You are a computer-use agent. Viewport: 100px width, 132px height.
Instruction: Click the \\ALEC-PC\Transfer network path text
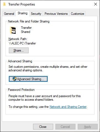pyautogui.click(x=22, y=43)
